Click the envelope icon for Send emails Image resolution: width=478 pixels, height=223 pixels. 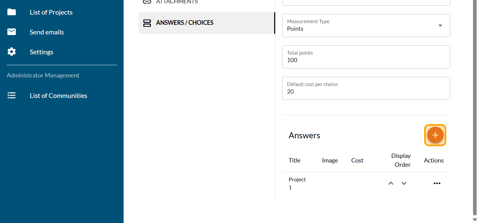12,32
